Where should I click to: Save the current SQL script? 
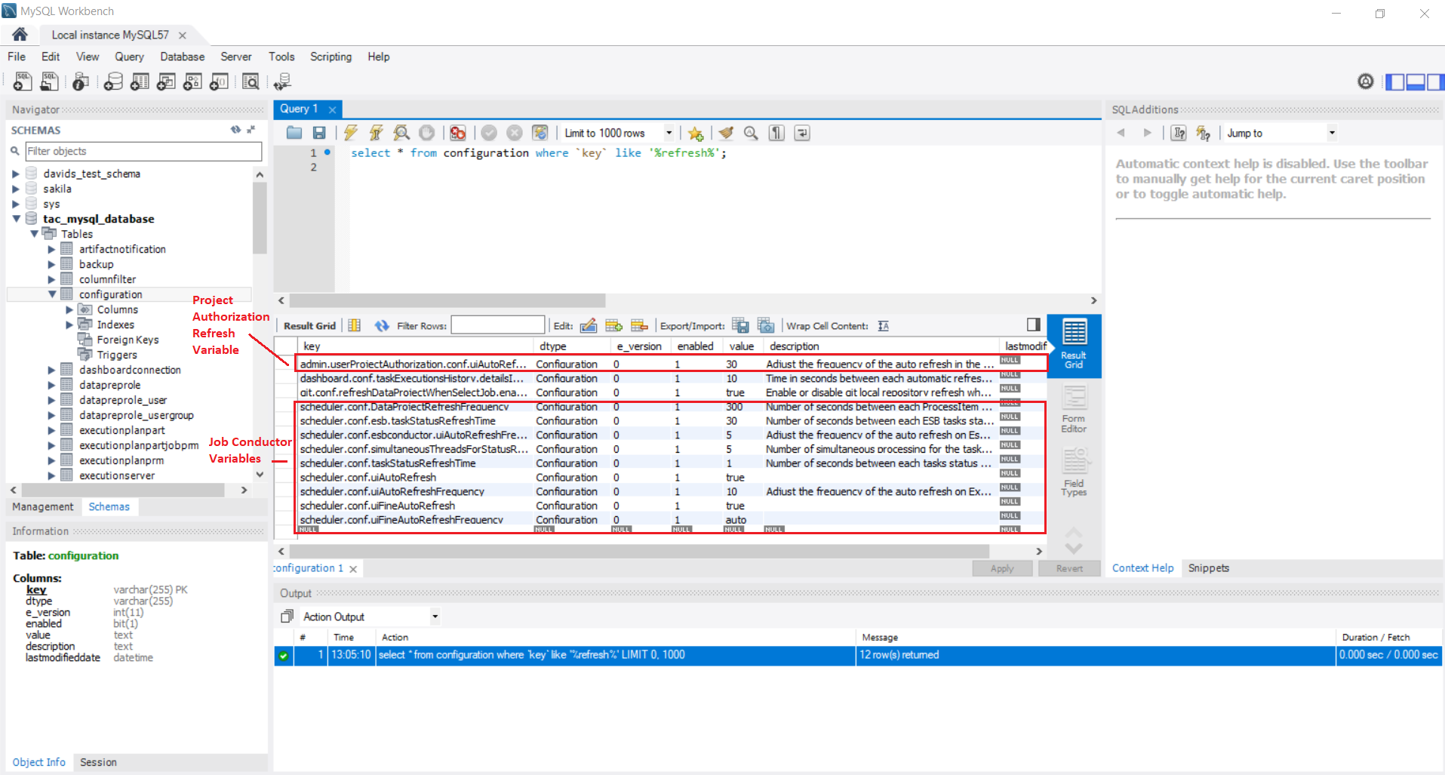click(x=319, y=133)
